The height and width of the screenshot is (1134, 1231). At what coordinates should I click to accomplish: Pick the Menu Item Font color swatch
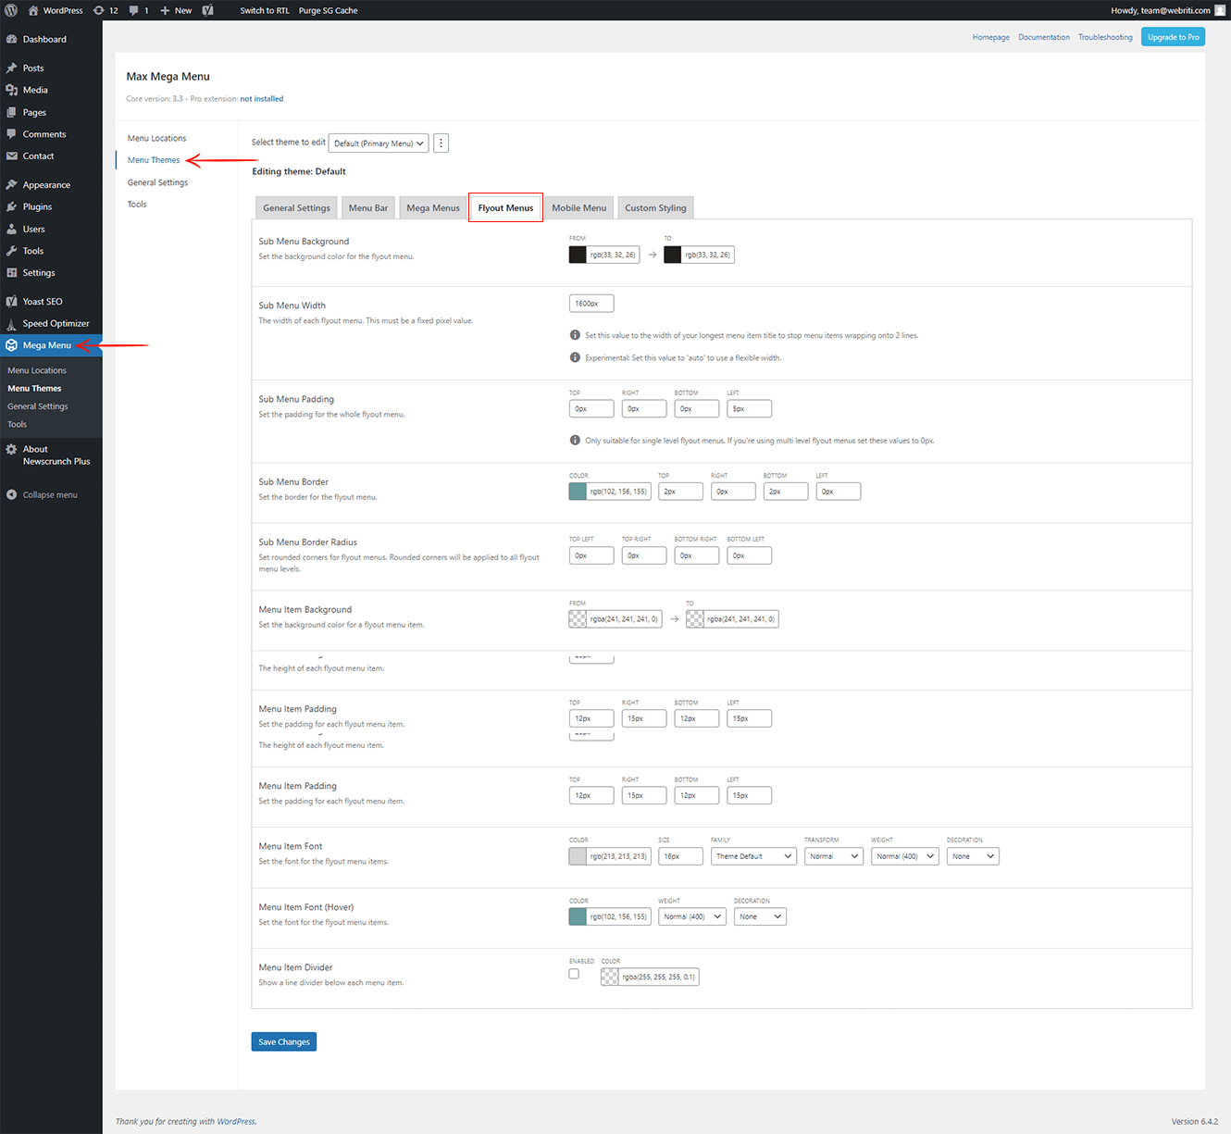click(578, 856)
